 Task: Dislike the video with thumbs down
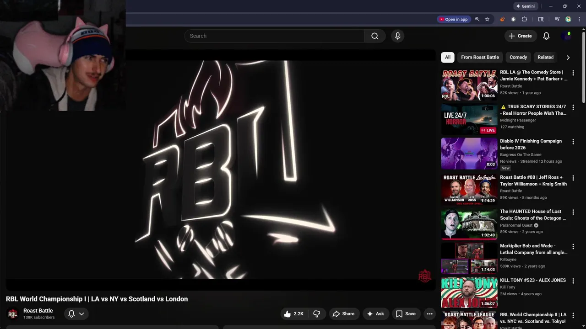(x=316, y=313)
